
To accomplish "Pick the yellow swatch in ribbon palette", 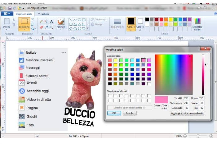I will click(170, 19).
